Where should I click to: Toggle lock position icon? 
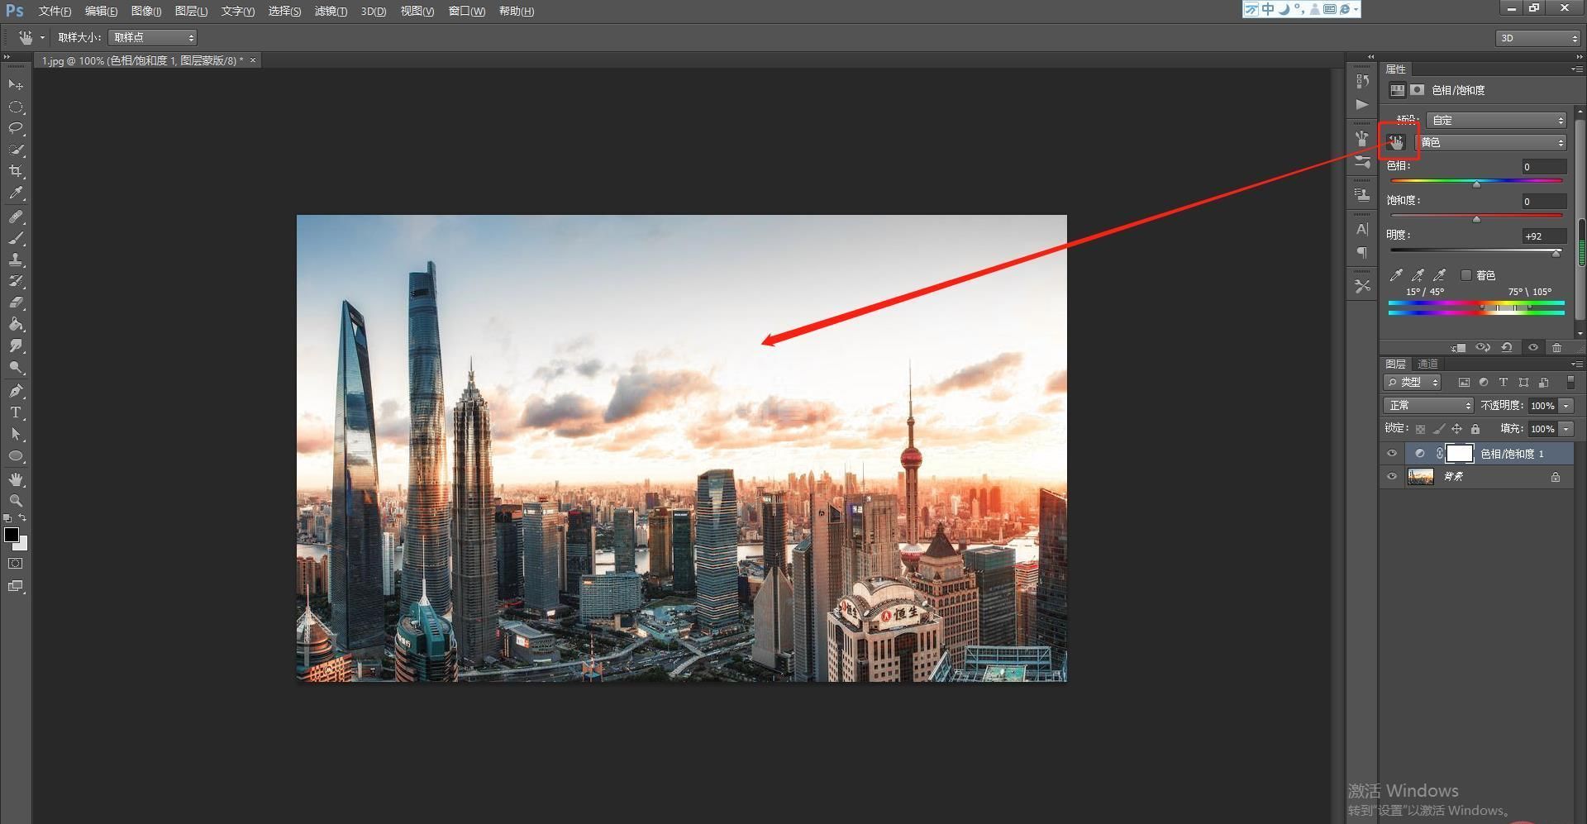(1456, 429)
